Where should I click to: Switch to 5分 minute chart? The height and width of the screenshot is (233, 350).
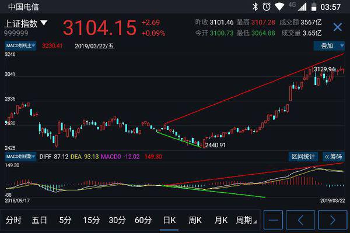click(x=65, y=220)
